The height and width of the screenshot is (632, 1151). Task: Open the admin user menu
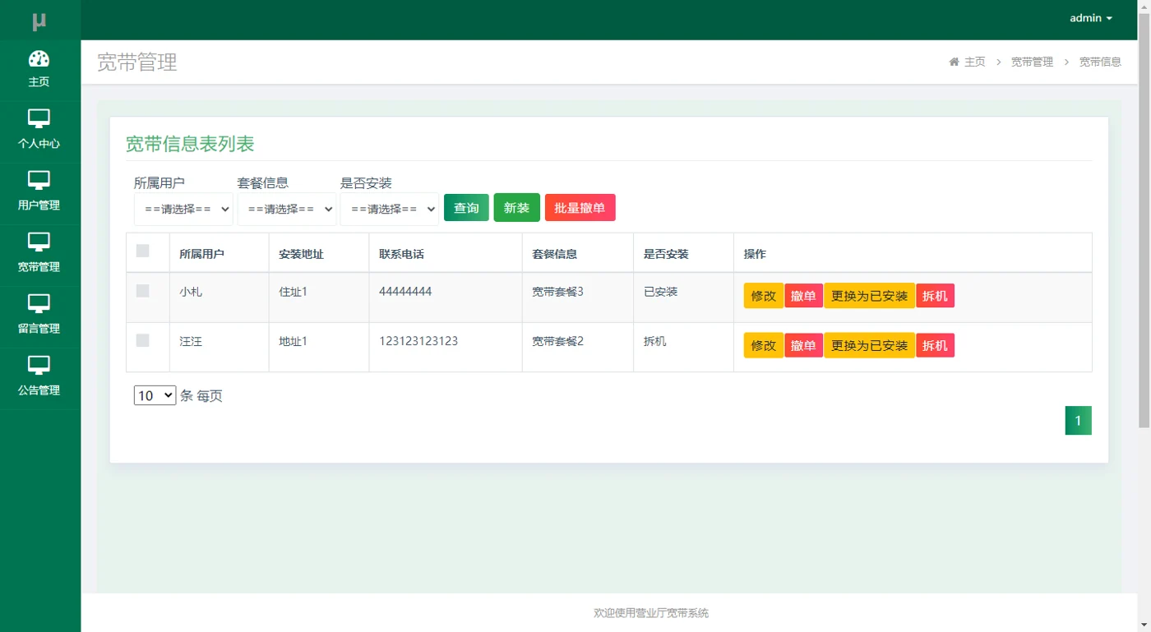pos(1091,18)
